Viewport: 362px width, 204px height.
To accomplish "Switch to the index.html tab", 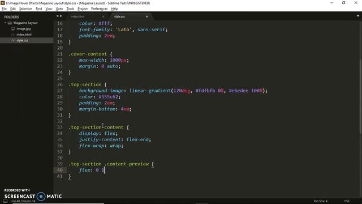I will (77, 16).
